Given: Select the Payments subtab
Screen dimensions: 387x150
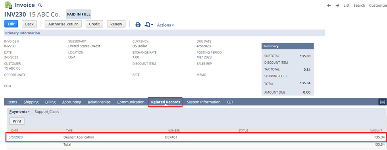Looking at the screenshot, I should coord(19,112).
